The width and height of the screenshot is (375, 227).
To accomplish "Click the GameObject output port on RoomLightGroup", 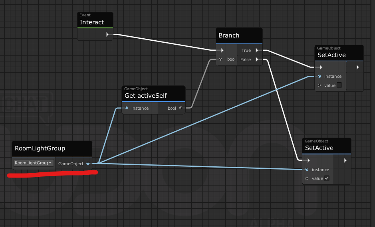I will click(88, 163).
